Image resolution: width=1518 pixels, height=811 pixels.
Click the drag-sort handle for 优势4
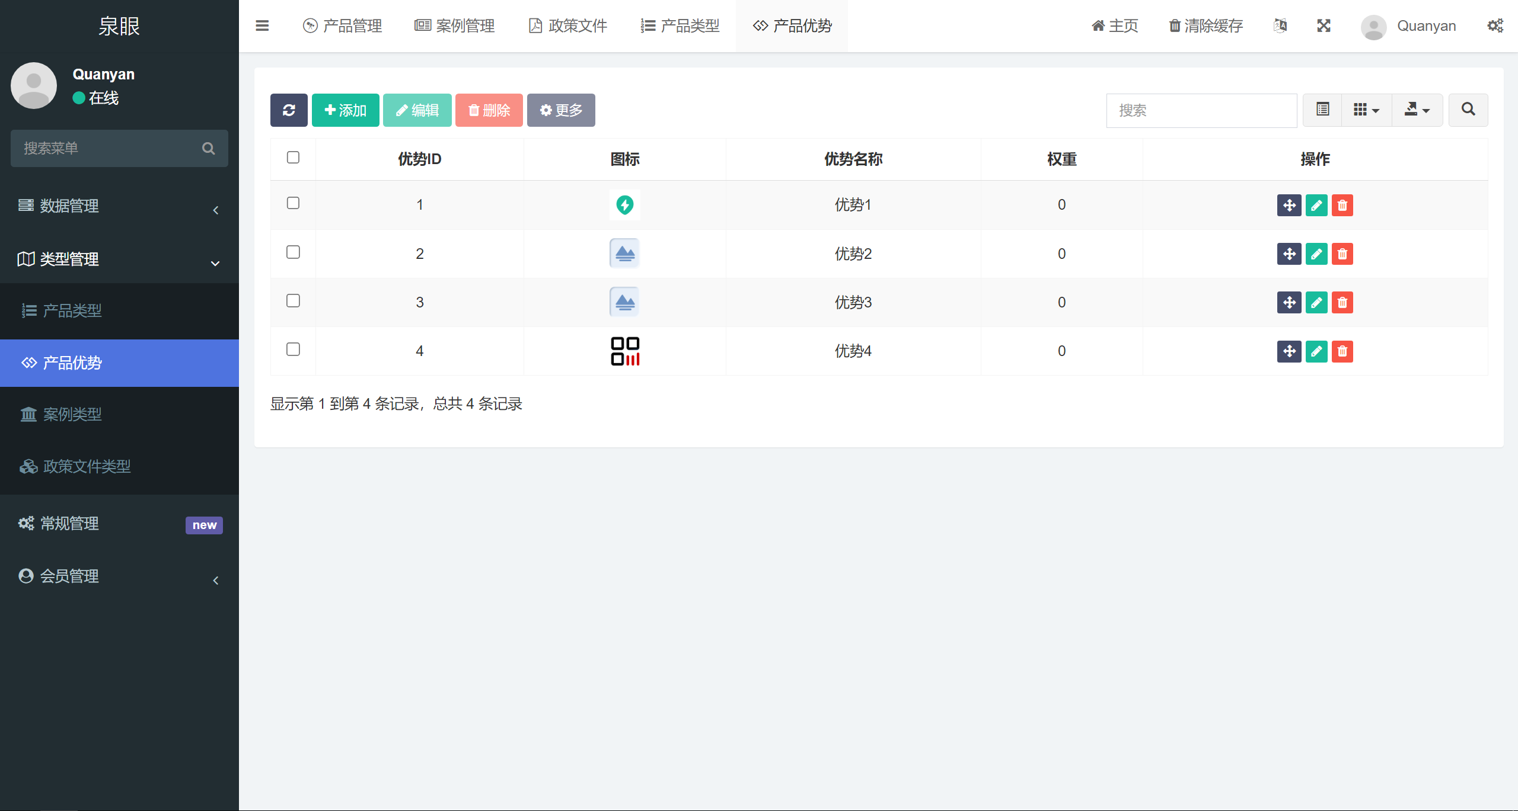pyautogui.click(x=1289, y=351)
